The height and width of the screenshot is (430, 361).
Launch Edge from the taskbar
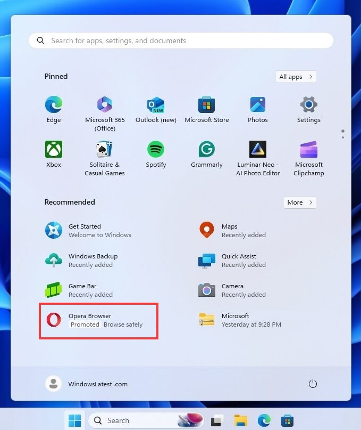point(264,420)
